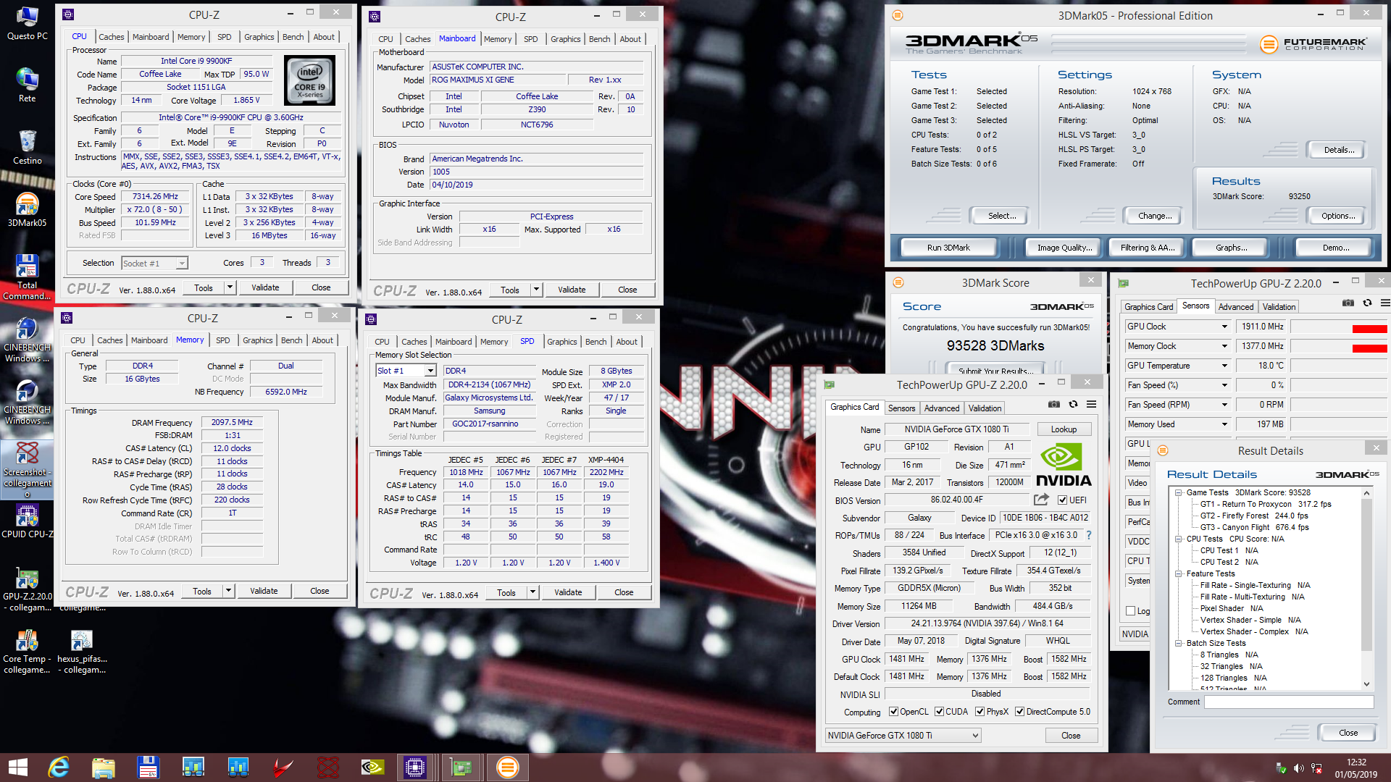Toggle CUDA checkbox

click(940, 712)
